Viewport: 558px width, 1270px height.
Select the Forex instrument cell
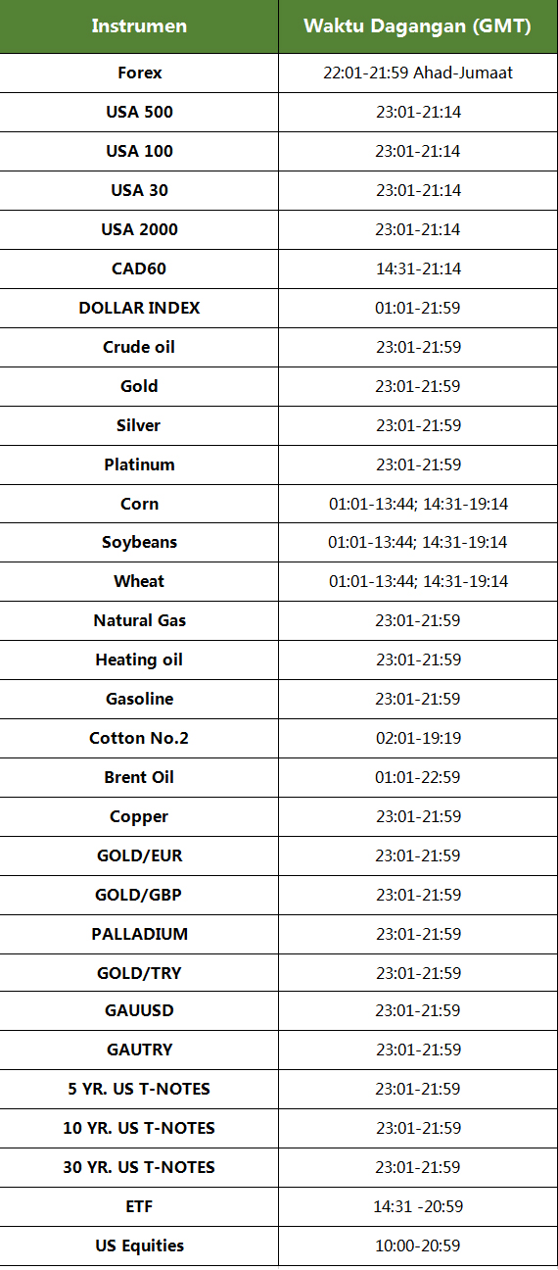click(x=139, y=73)
